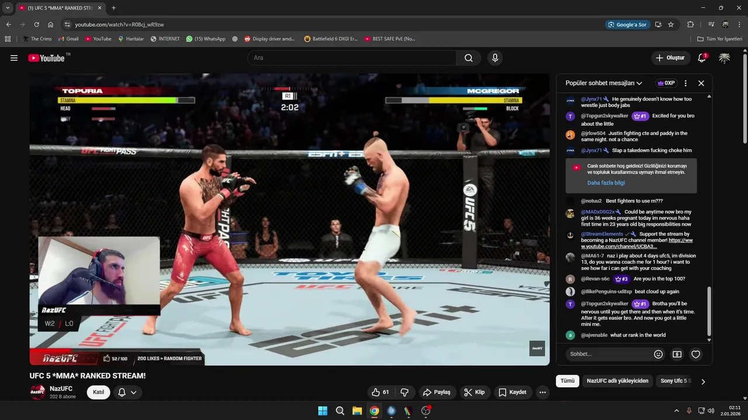Image resolution: width=748 pixels, height=420 pixels.
Task: Select the Sony Ufc 5 chip
Action: (674, 381)
